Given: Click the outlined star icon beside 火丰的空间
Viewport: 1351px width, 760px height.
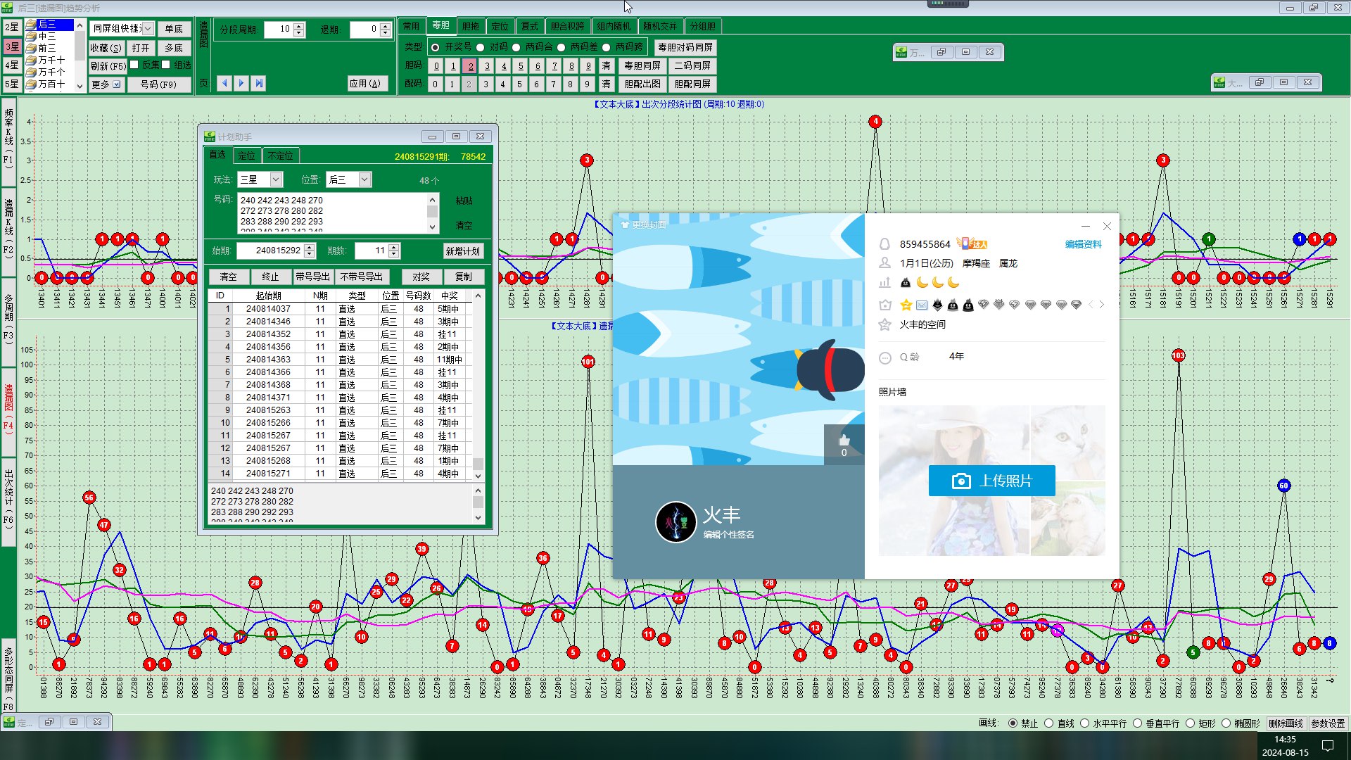Looking at the screenshot, I should [x=885, y=324].
